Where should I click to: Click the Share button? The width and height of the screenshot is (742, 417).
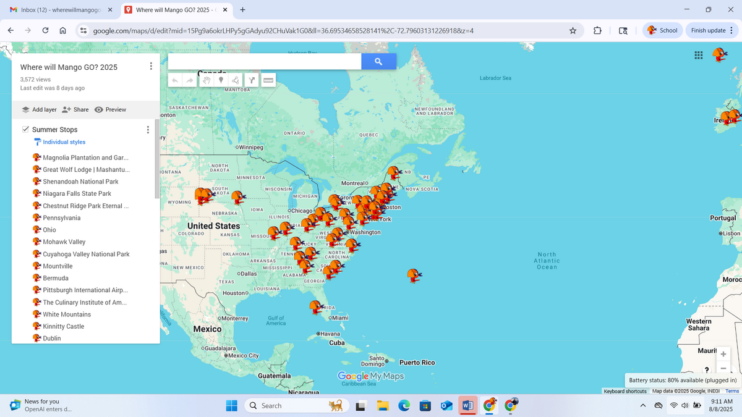click(x=76, y=109)
